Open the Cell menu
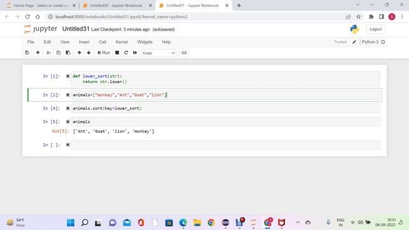 pos(102,42)
